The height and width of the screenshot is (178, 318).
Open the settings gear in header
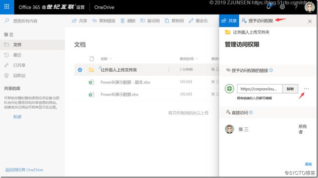[x=282, y=7]
